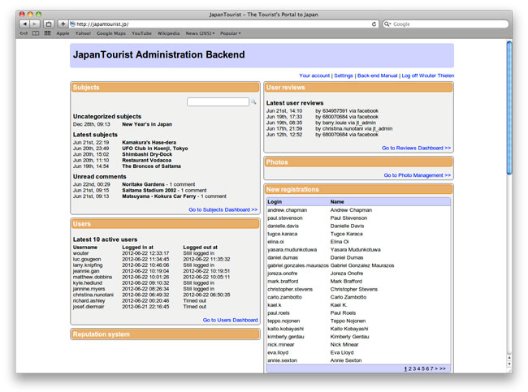The width and height of the screenshot is (528, 392).
Task: Click the Safari forward navigation arrow
Action: point(35,24)
